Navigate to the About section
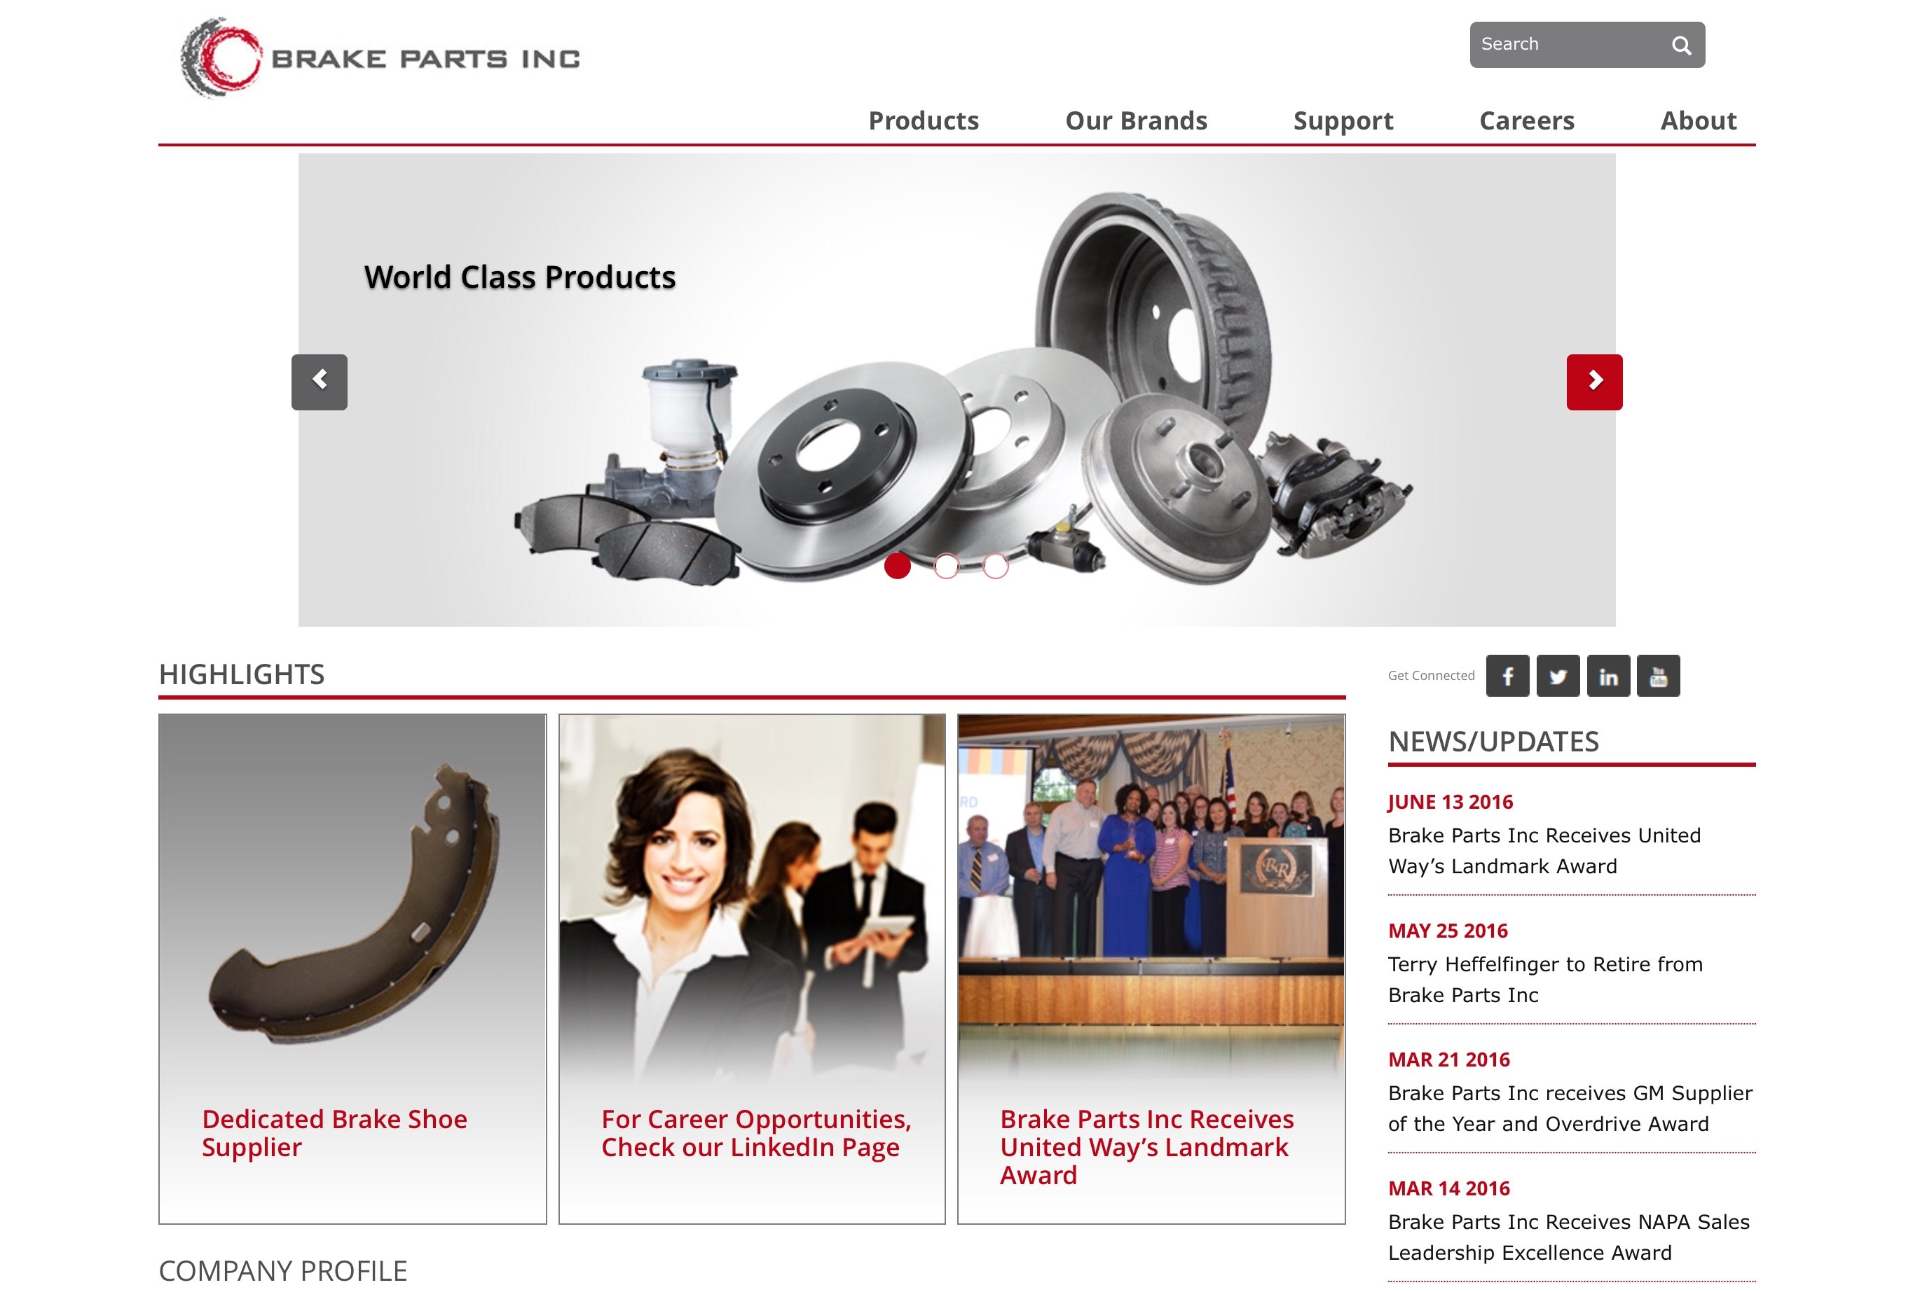The height and width of the screenshot is (1292, 1913). point(1699,121)
